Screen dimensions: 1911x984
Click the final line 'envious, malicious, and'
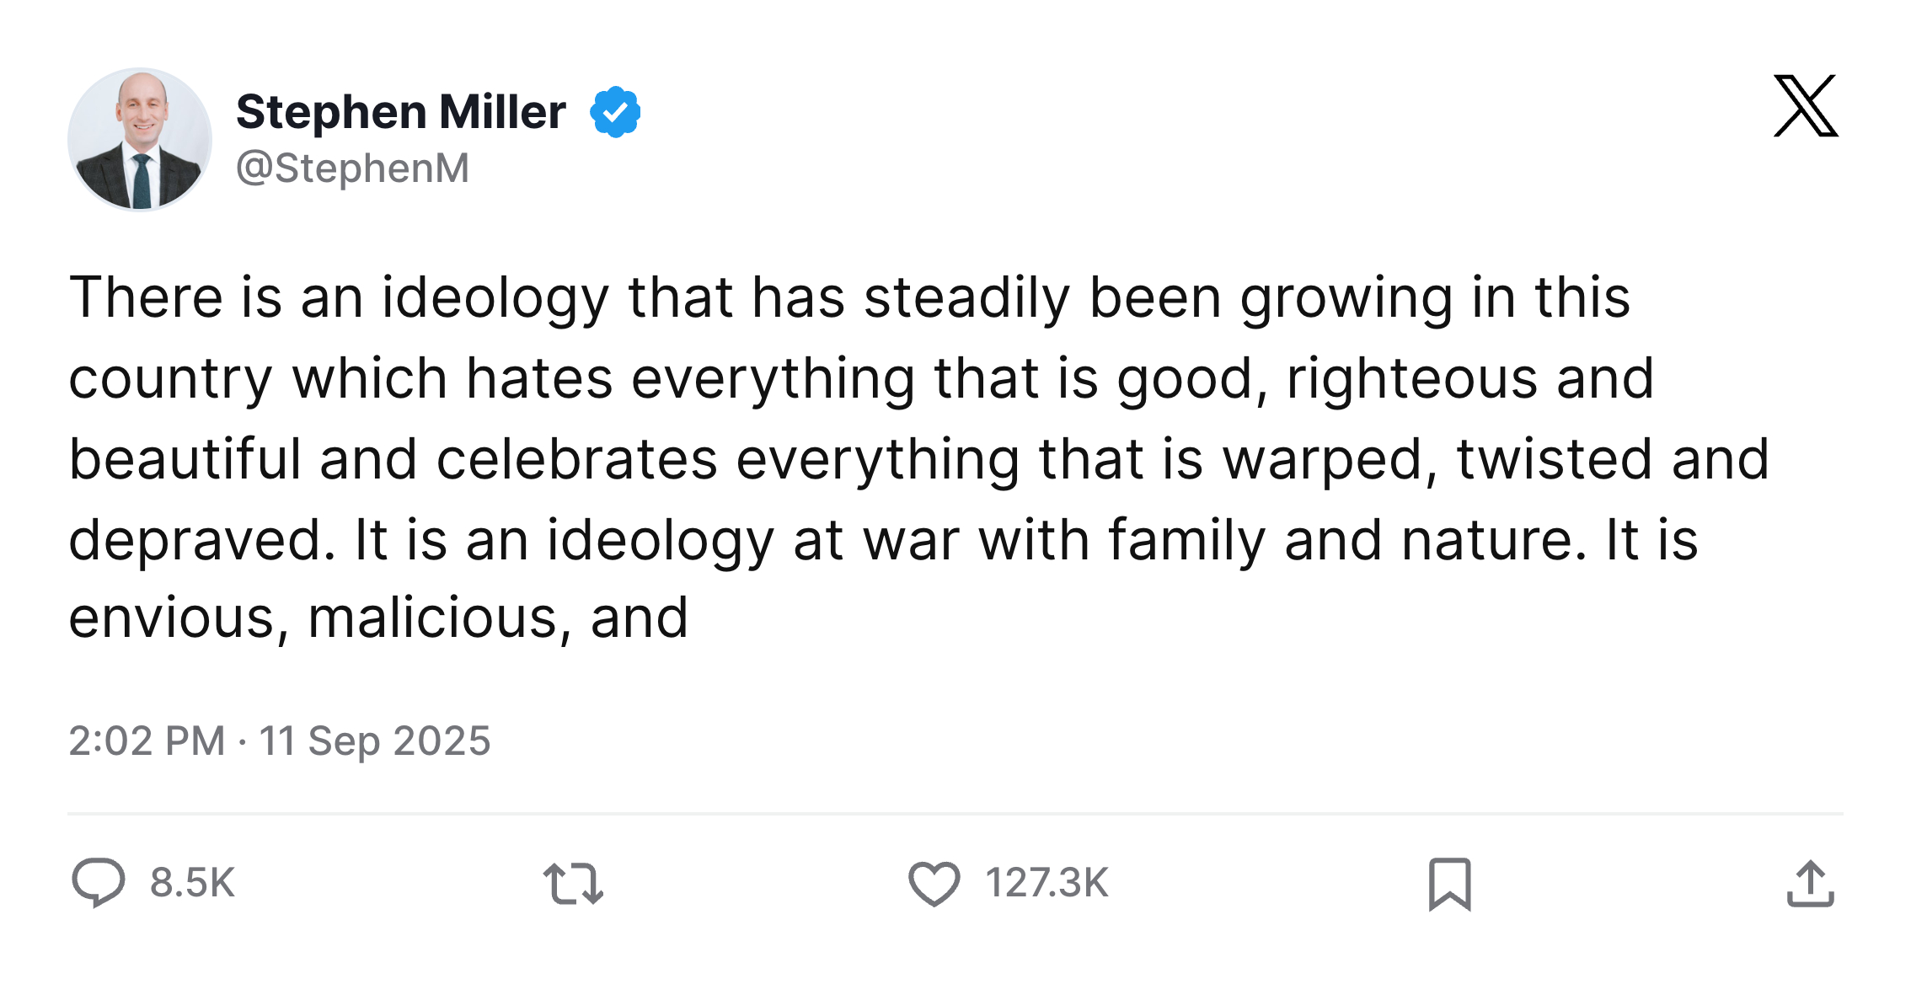[x=378, y=618]
